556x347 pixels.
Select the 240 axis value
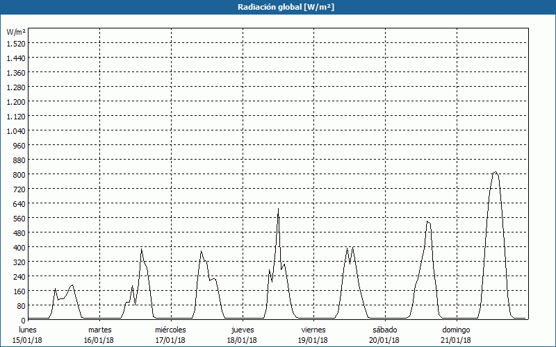pyautogui.click(x=19, y=277)
